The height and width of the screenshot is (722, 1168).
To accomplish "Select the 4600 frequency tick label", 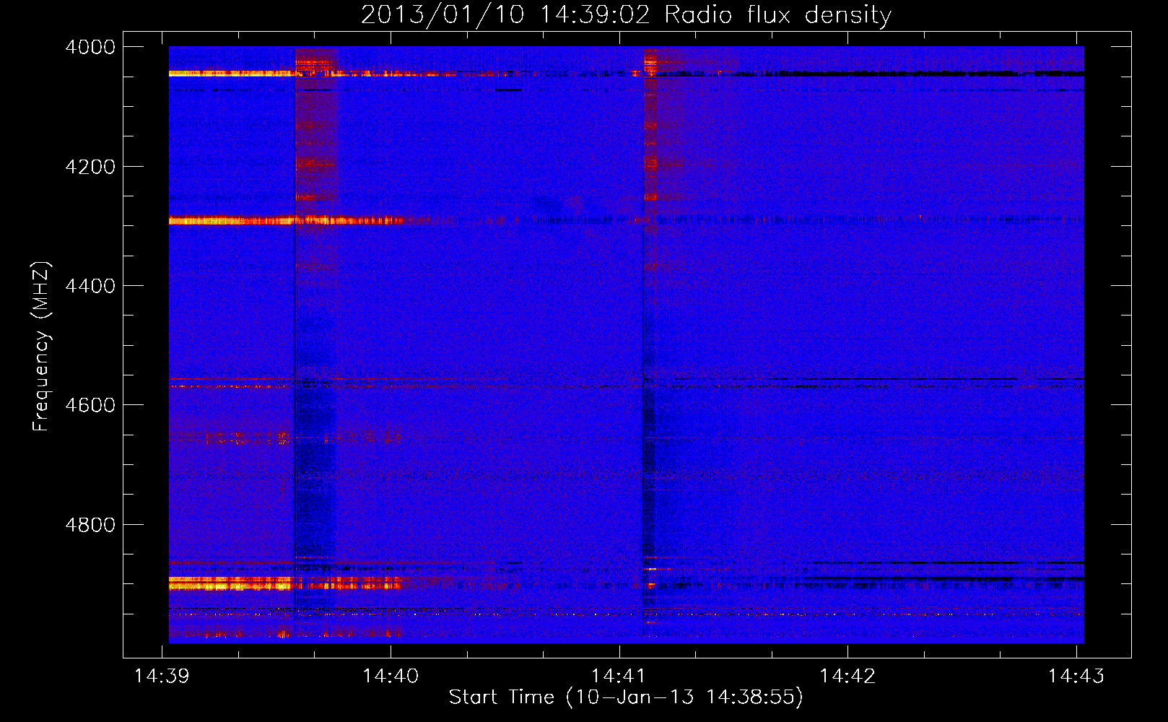I will 90,405.
